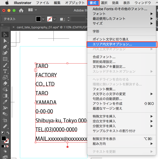158x159 pixels.
Task: Select the Eyedropper tool
Action: pos(5,102)
